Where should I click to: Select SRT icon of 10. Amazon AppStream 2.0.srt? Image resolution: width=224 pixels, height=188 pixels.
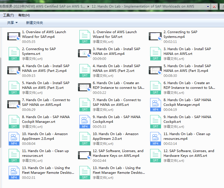point(85,139)
